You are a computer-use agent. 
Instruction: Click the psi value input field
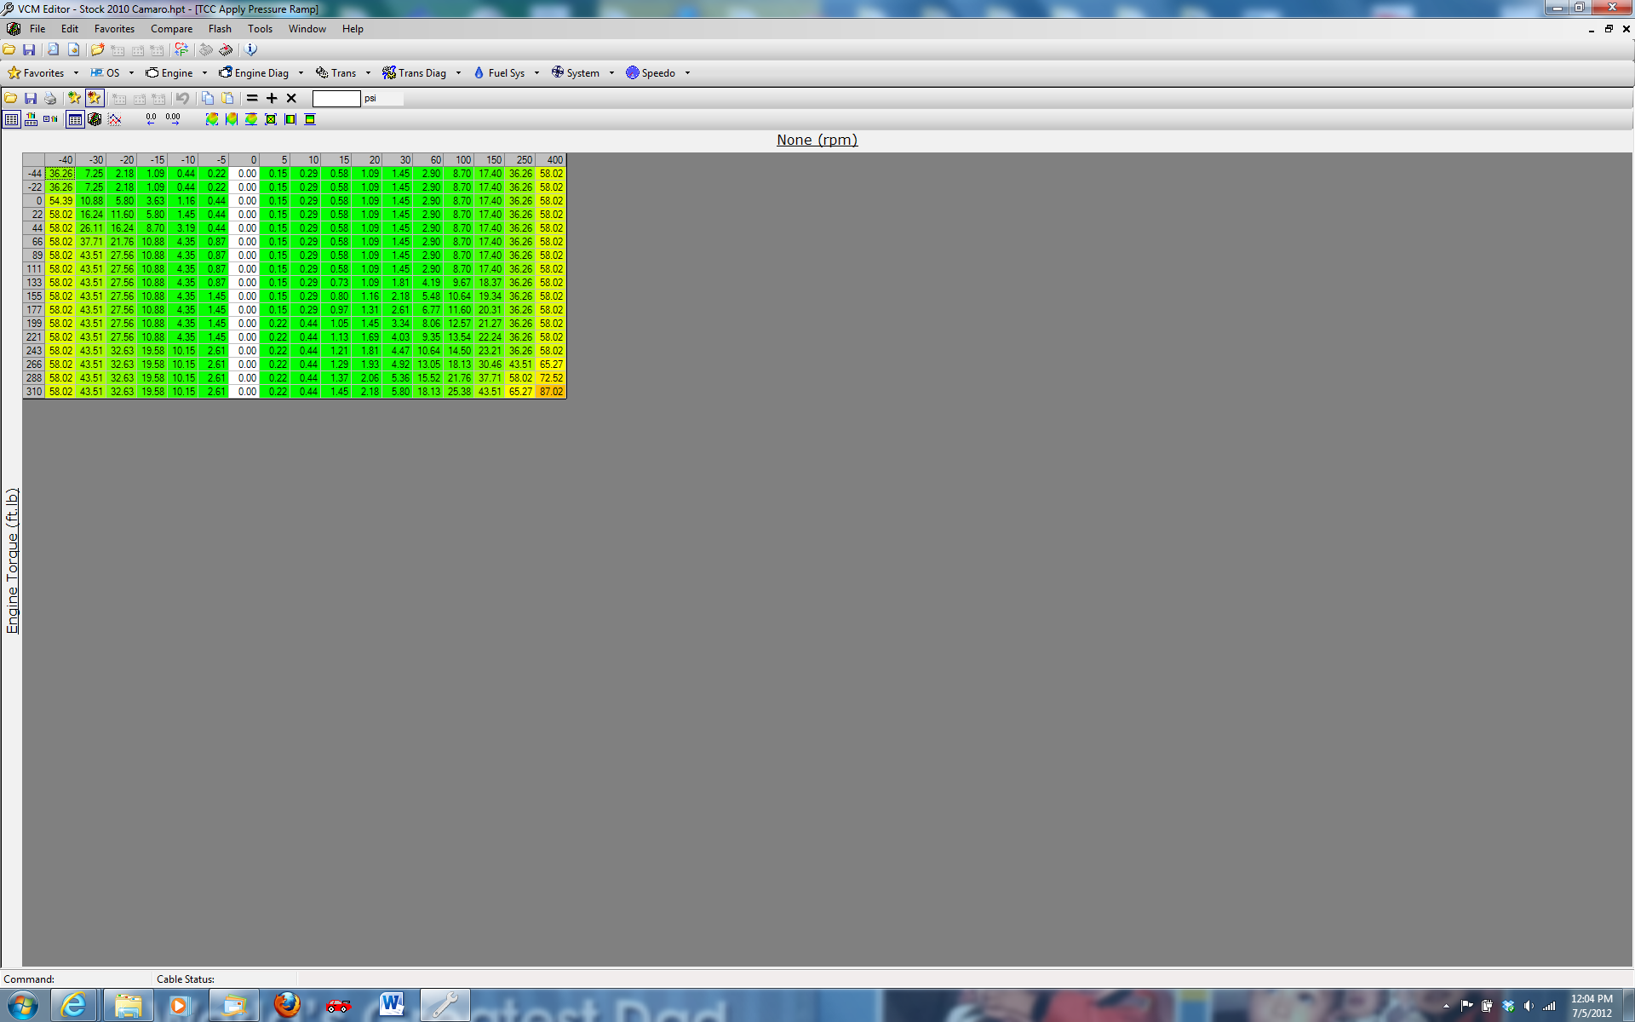point(336,98)
